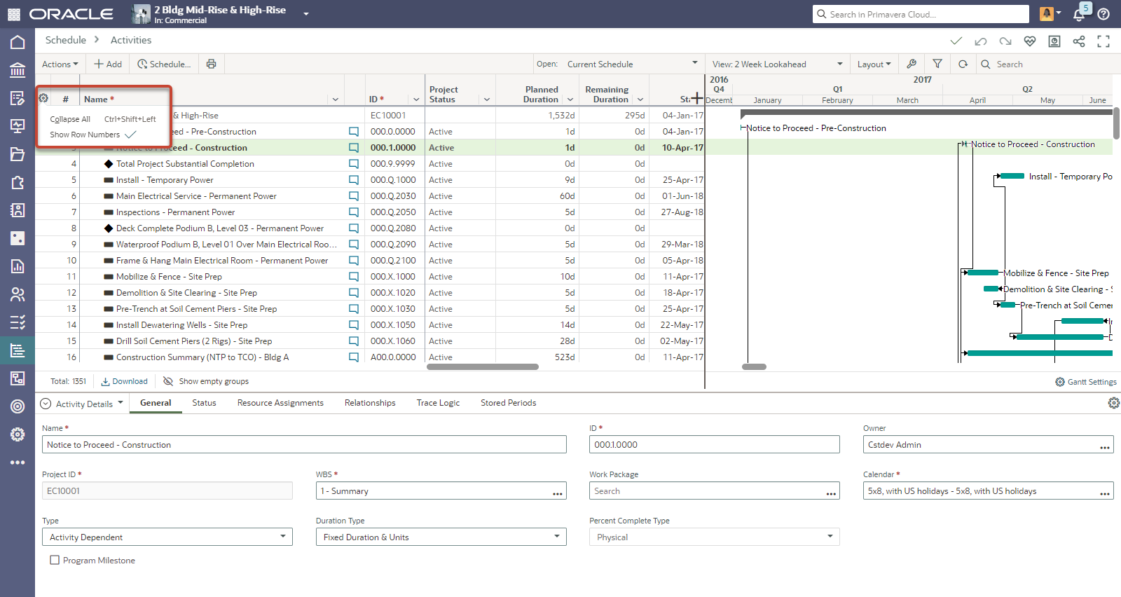
Task: Open the sidebar folder Files icon
Action: pyautogui.click(x=18, y=154)
